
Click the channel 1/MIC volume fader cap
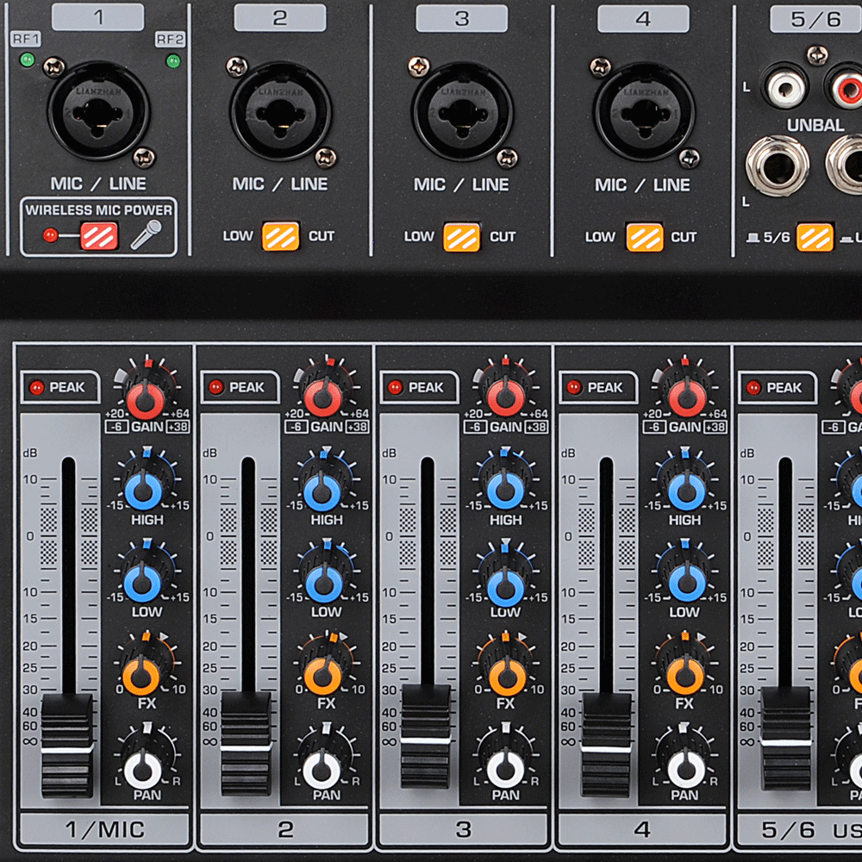coord(67,745)
